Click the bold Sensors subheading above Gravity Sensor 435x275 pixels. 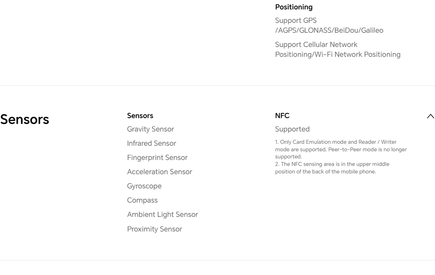(140, 116)
